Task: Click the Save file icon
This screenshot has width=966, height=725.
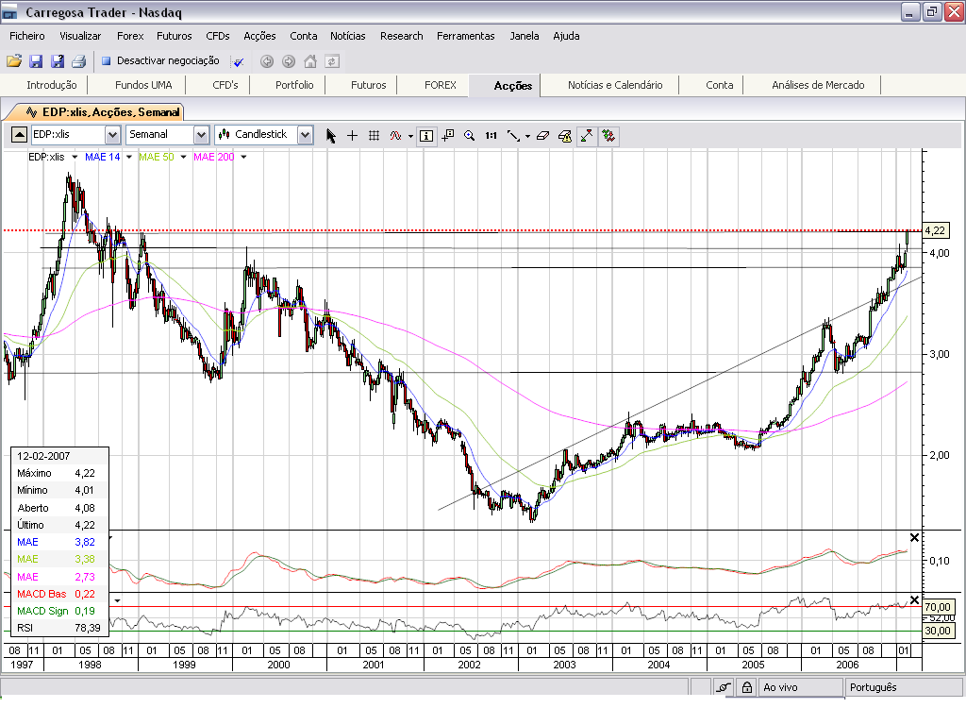Action: click(38, 59)
